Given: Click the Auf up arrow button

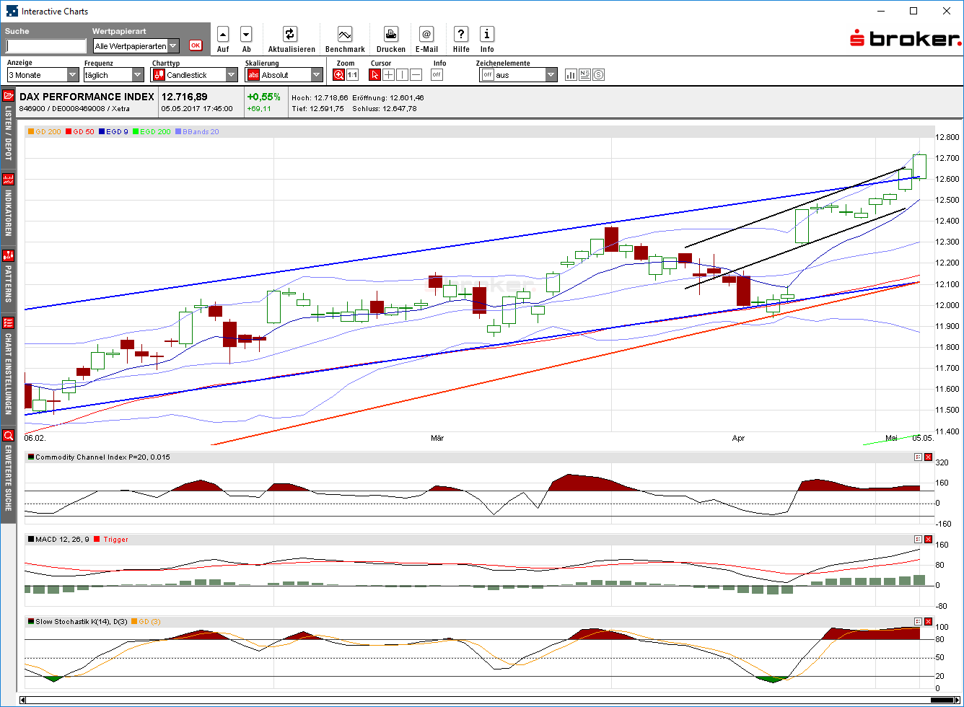Looking at the screenshot, I should click(x=223, y=34).
